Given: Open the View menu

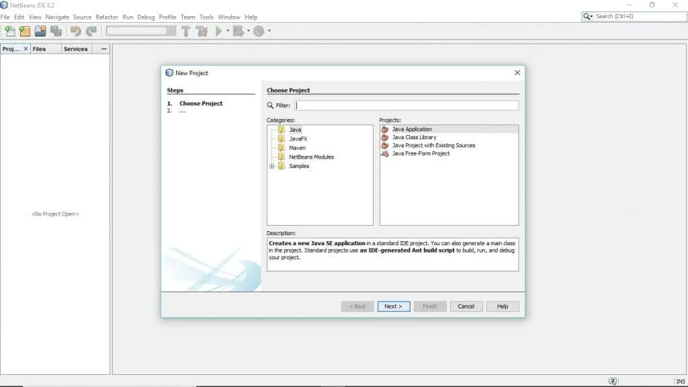Looking at the screenshot, I should pyautogui.click(x=35, y=17).
